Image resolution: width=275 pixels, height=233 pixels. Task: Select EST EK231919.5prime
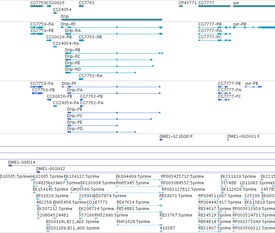pos(224,180)
